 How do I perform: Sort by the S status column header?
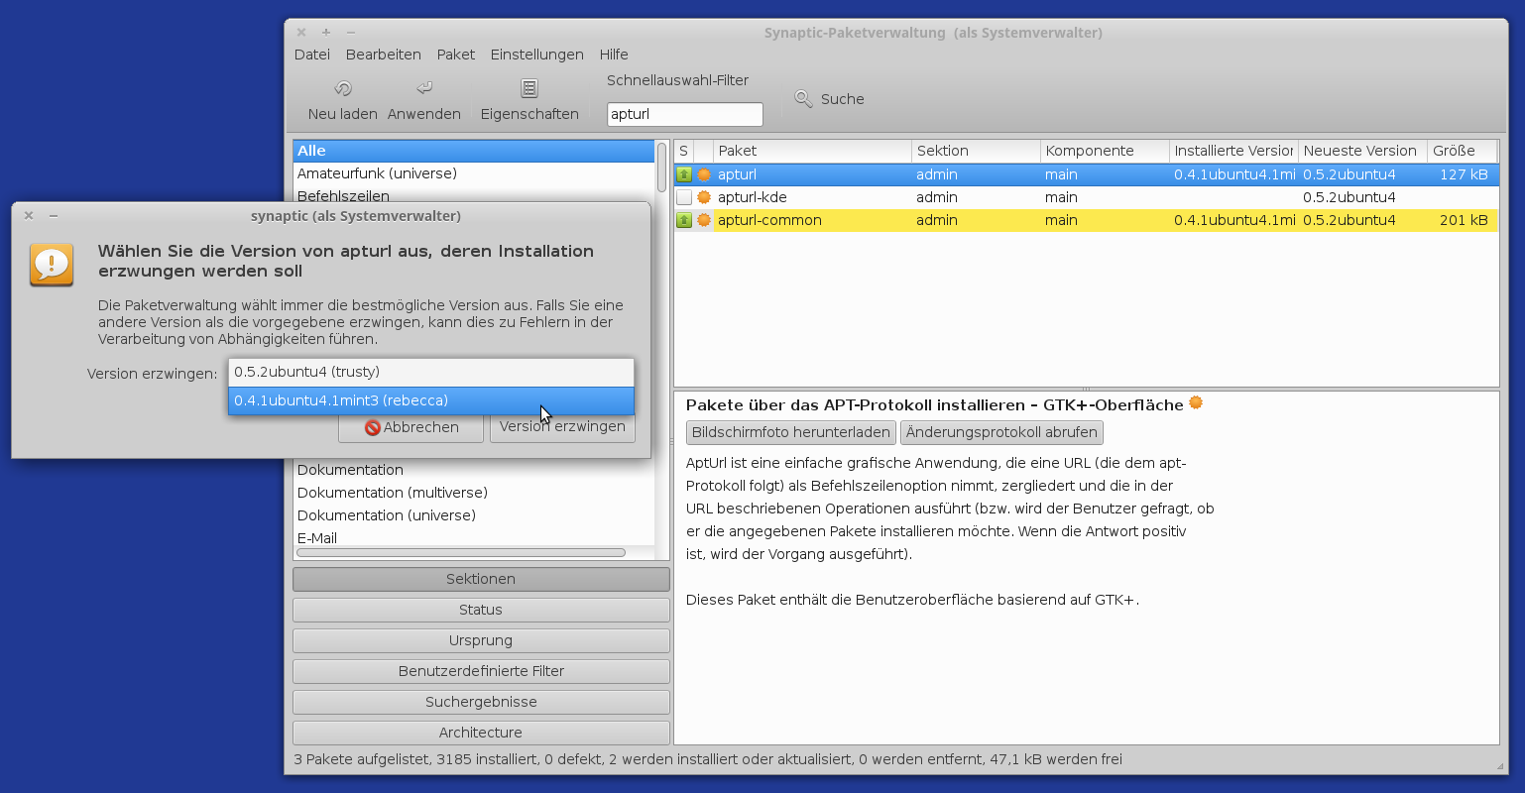[x=683, y=151]
